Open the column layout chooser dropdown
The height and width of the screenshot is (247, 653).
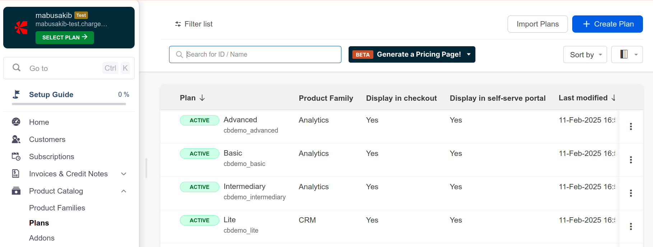tap(627, 54)
